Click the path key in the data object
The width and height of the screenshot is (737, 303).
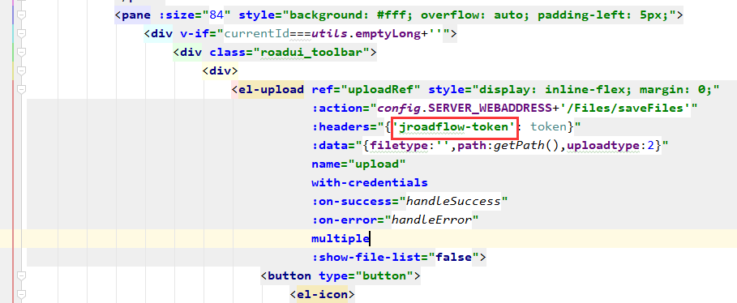(471, 146)
